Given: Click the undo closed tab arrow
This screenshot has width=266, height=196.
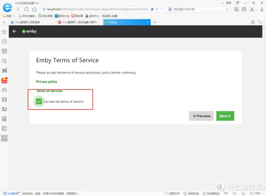Looking at the screenshot, I should click(x=260, y=22).
